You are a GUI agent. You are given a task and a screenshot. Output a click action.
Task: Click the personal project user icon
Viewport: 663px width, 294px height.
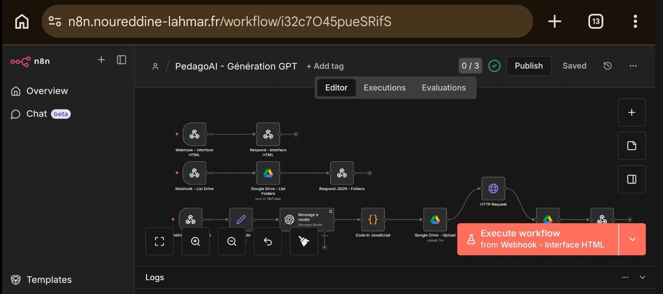tap(155, 66)
